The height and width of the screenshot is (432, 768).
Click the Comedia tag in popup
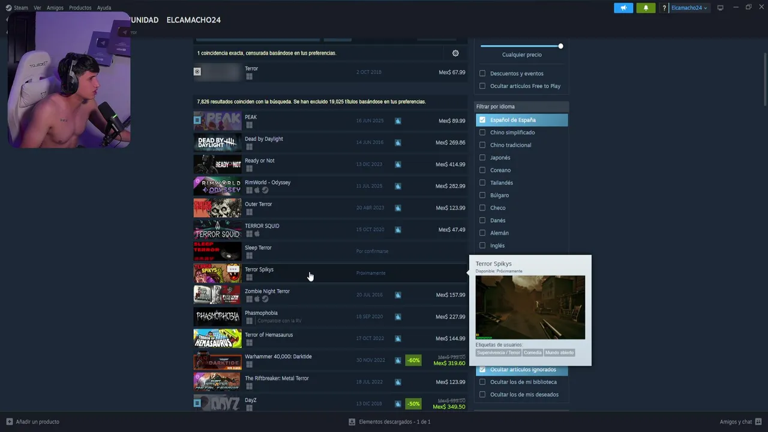[532, 353]
